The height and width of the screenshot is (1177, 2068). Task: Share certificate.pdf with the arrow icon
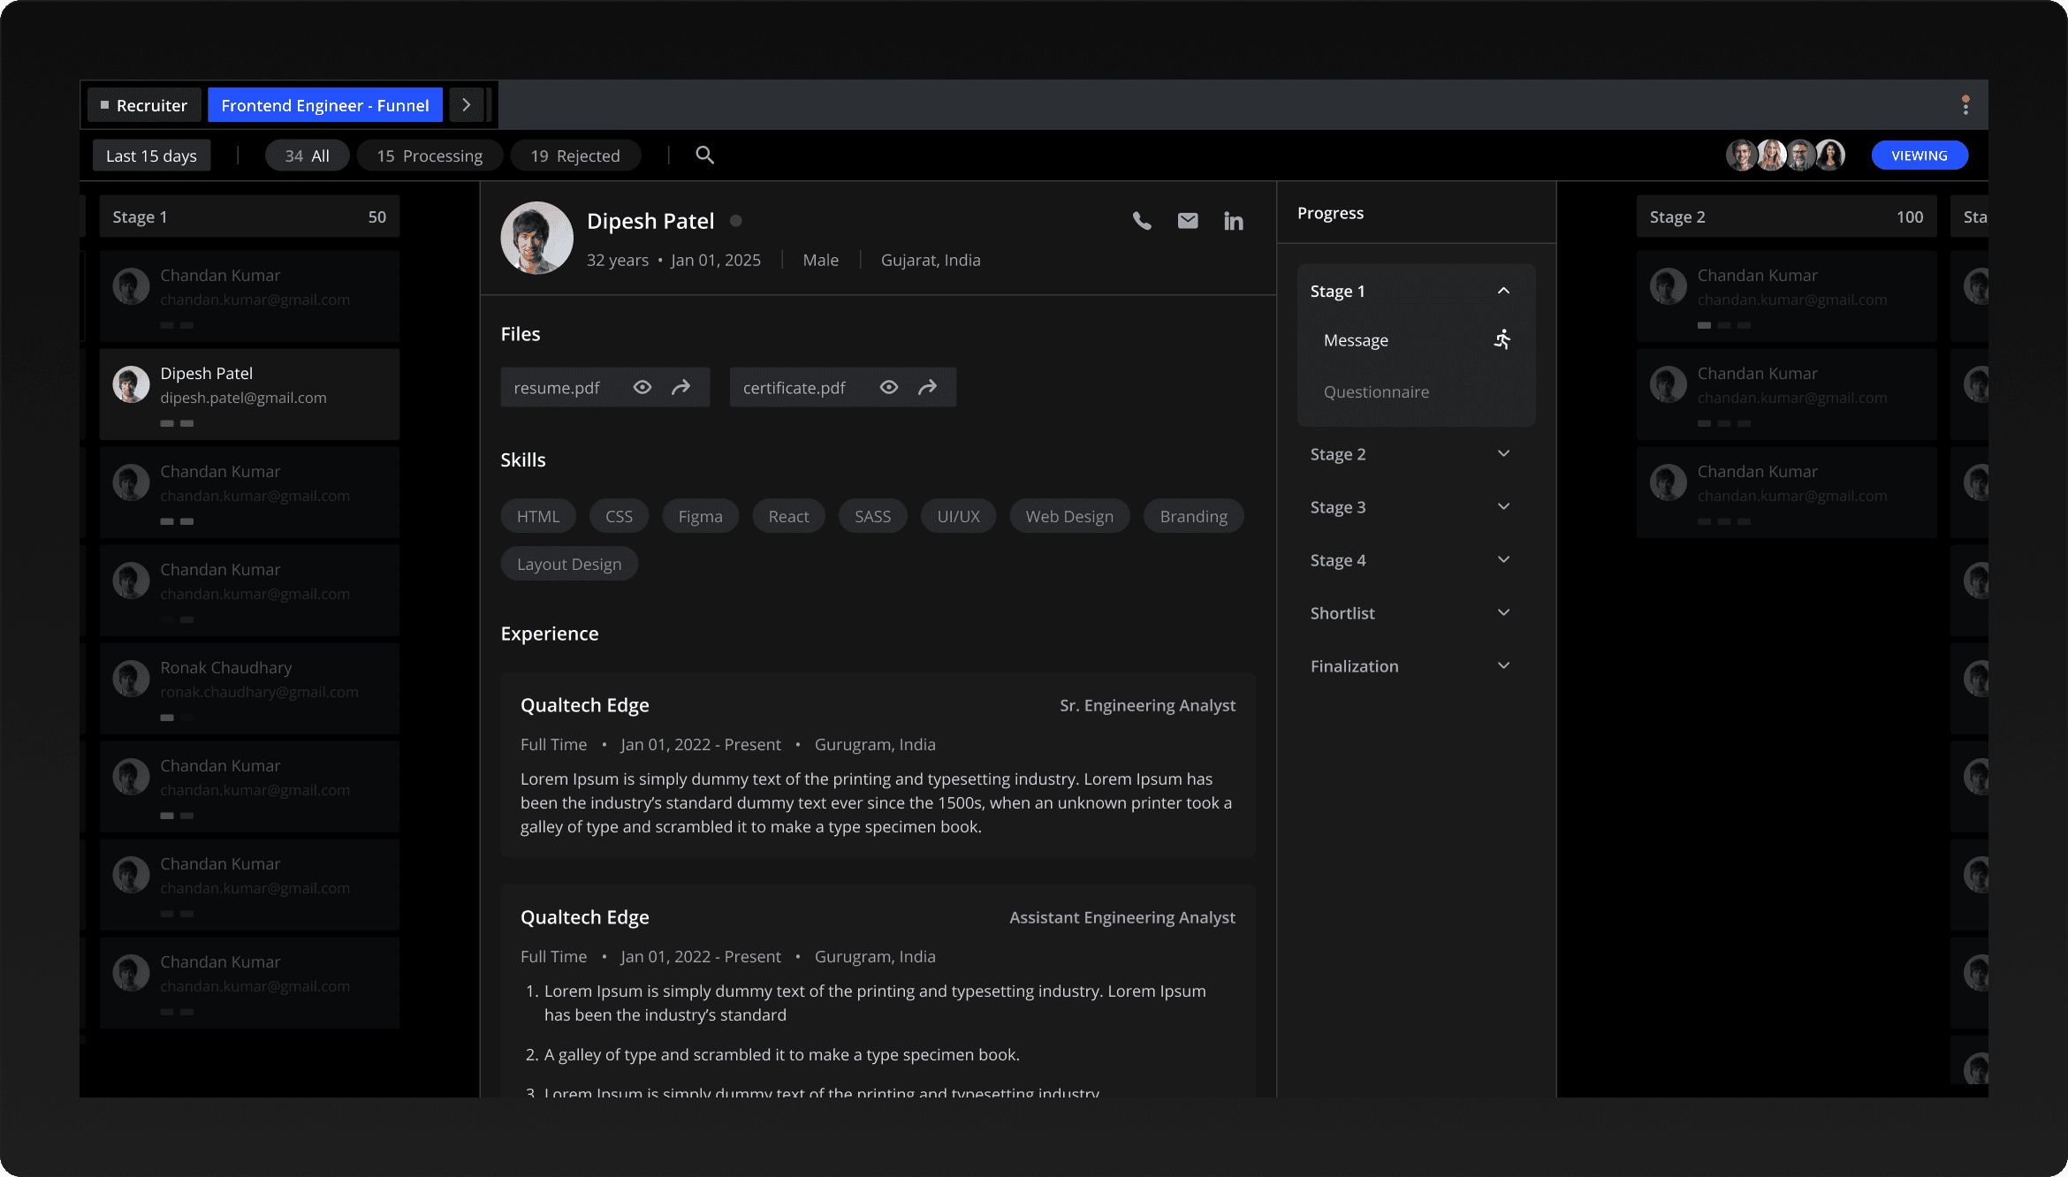(x=927, y=387)
